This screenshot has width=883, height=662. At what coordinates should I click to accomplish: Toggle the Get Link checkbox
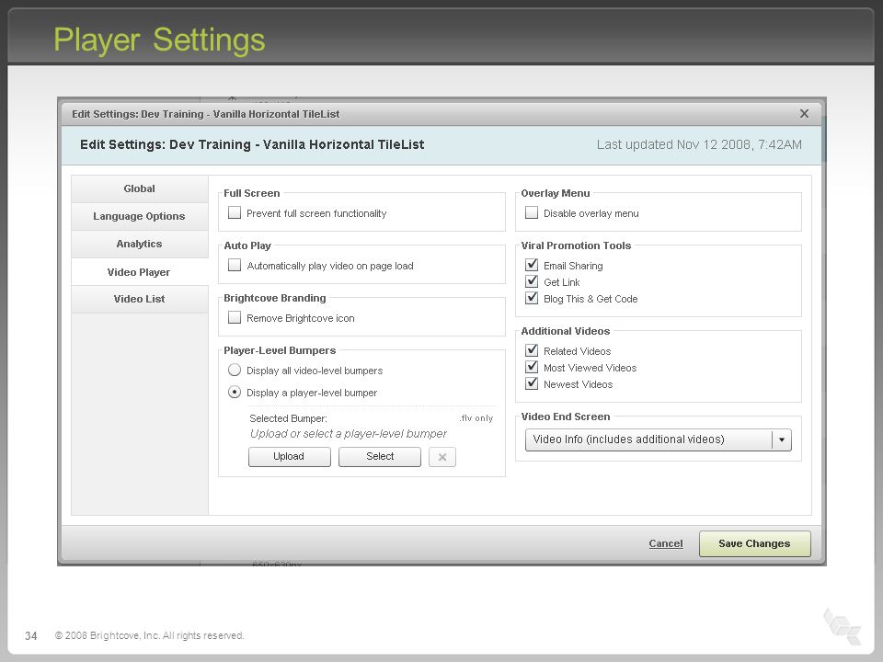[x=532, y=281]
